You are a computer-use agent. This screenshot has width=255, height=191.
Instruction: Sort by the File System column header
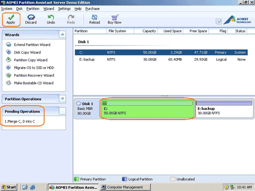click(x=120, y=31)
